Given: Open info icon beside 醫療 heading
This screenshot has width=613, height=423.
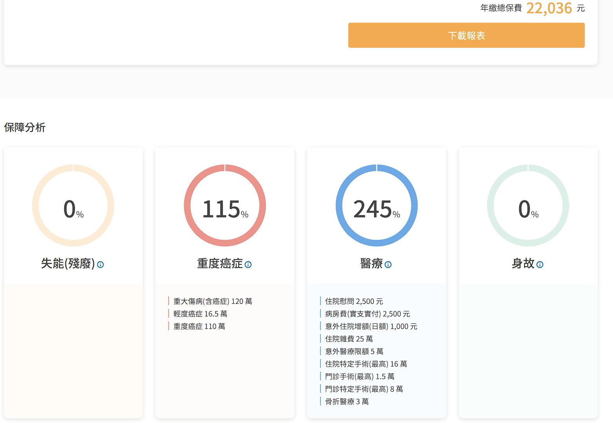Looking at the screenshot, I should pos(388,265).
